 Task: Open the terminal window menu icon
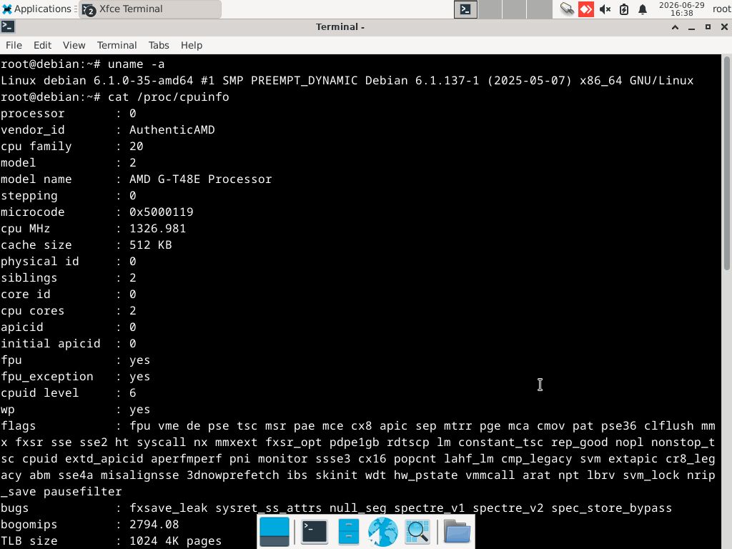pyautogui.click(x=8, y=27)
